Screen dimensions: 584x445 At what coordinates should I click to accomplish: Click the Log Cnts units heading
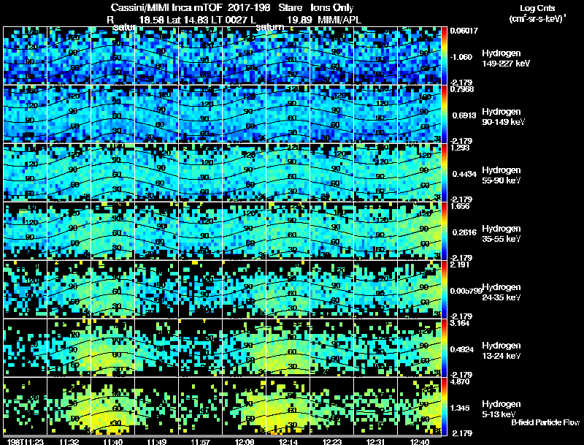pyautogui.click(x=537, y=8)
